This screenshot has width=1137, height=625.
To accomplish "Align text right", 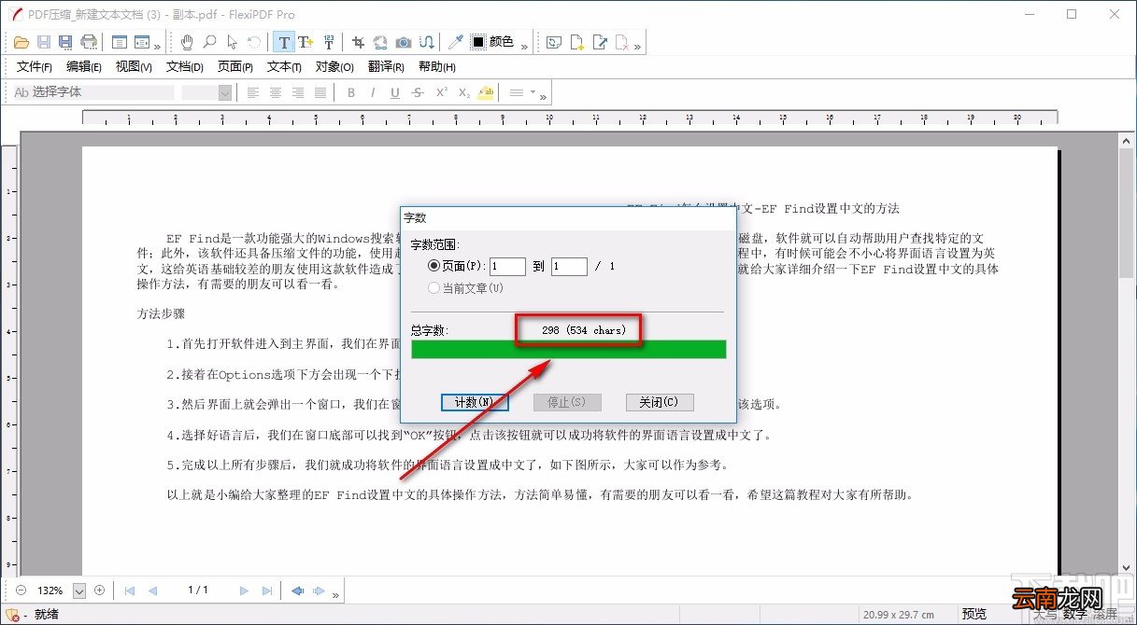I will (x=298, y=92).
